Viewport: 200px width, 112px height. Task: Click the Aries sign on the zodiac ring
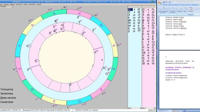pos(19,69)
